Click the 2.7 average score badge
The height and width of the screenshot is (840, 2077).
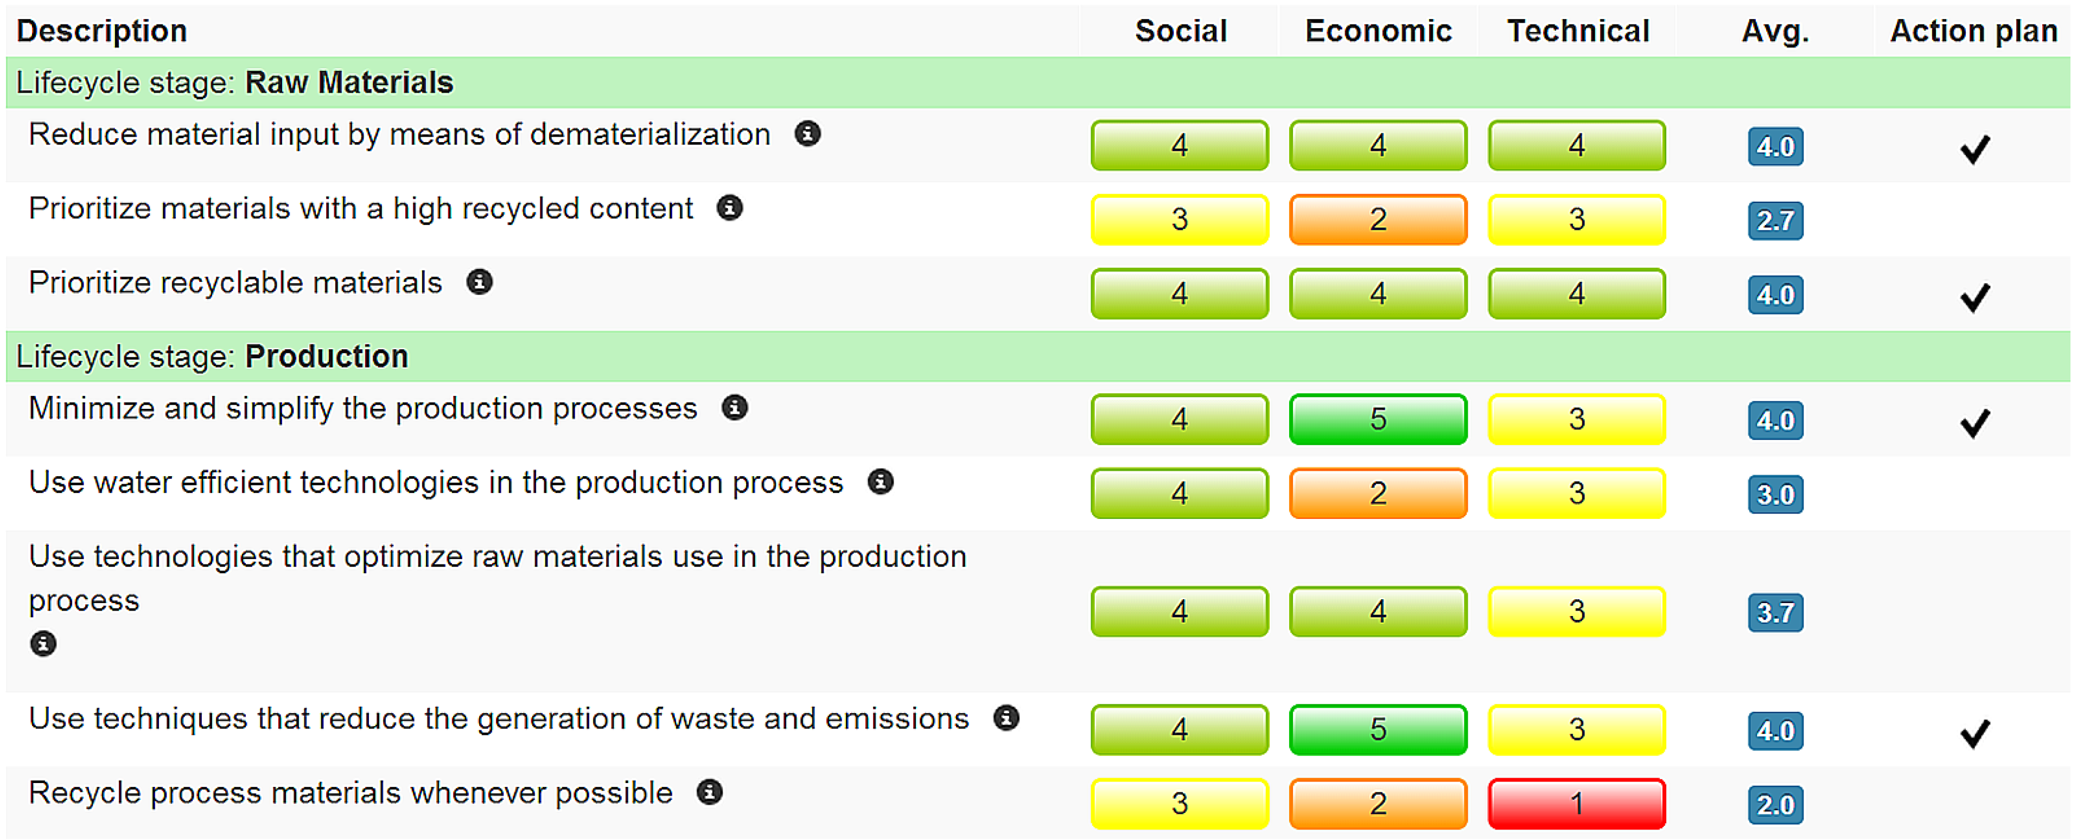(1775, 221)
